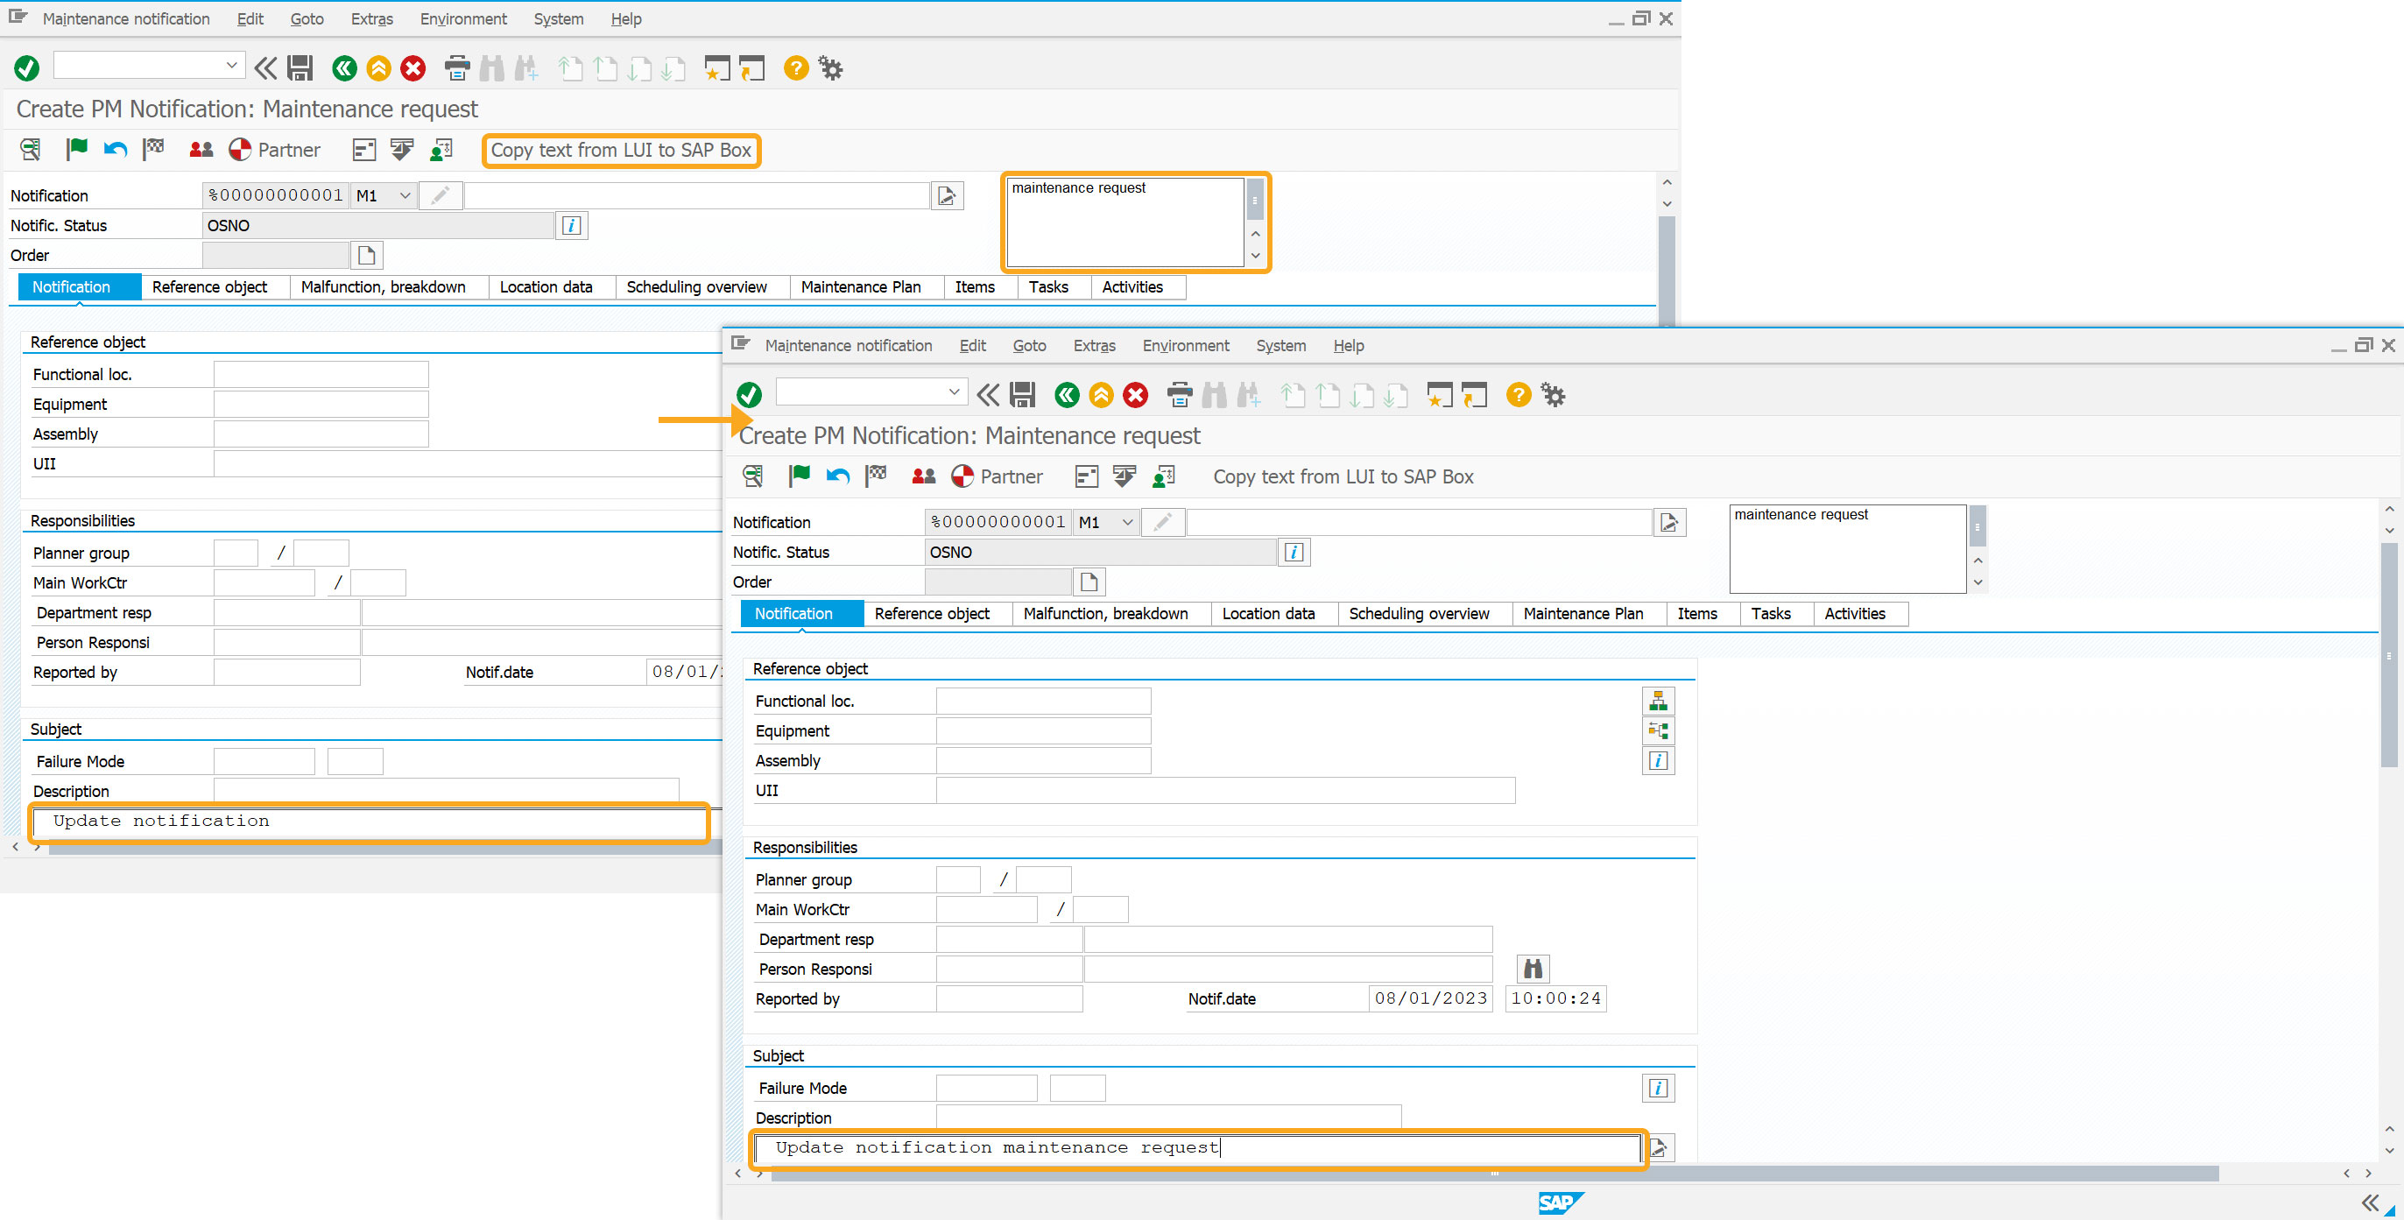Open command field dropdown in front window
2404x1220 pixels.
tap(954, 391)
